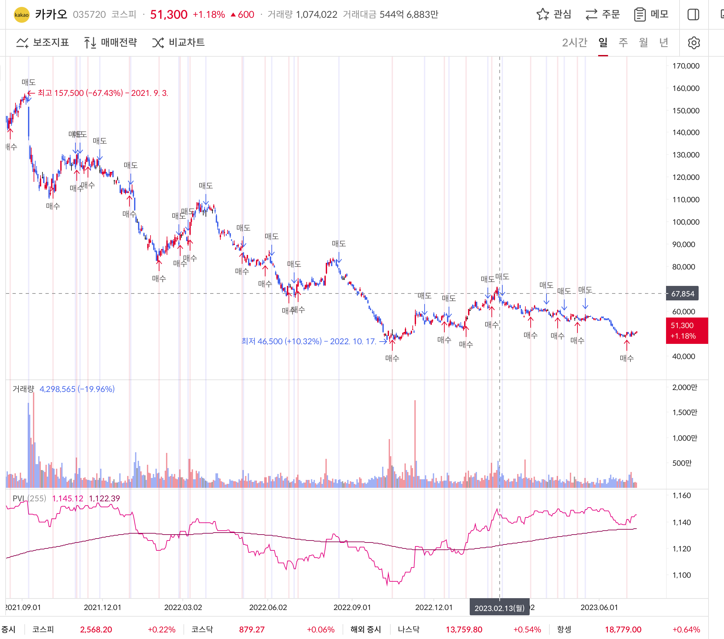Screen dimensions: 724x639
Task: Click the red current price tag 51,300 on axis
Action: click(687, 330)
